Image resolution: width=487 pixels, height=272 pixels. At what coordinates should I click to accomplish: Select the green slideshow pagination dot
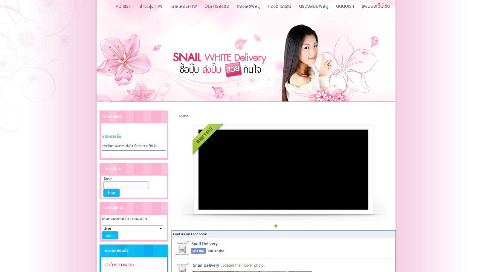point(276,226)
